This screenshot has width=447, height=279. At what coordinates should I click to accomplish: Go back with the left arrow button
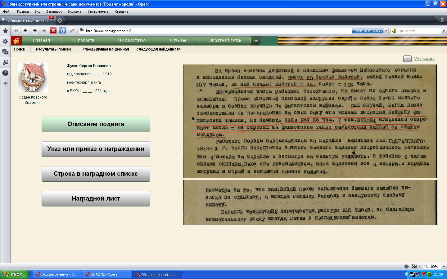tap(25, 30)
